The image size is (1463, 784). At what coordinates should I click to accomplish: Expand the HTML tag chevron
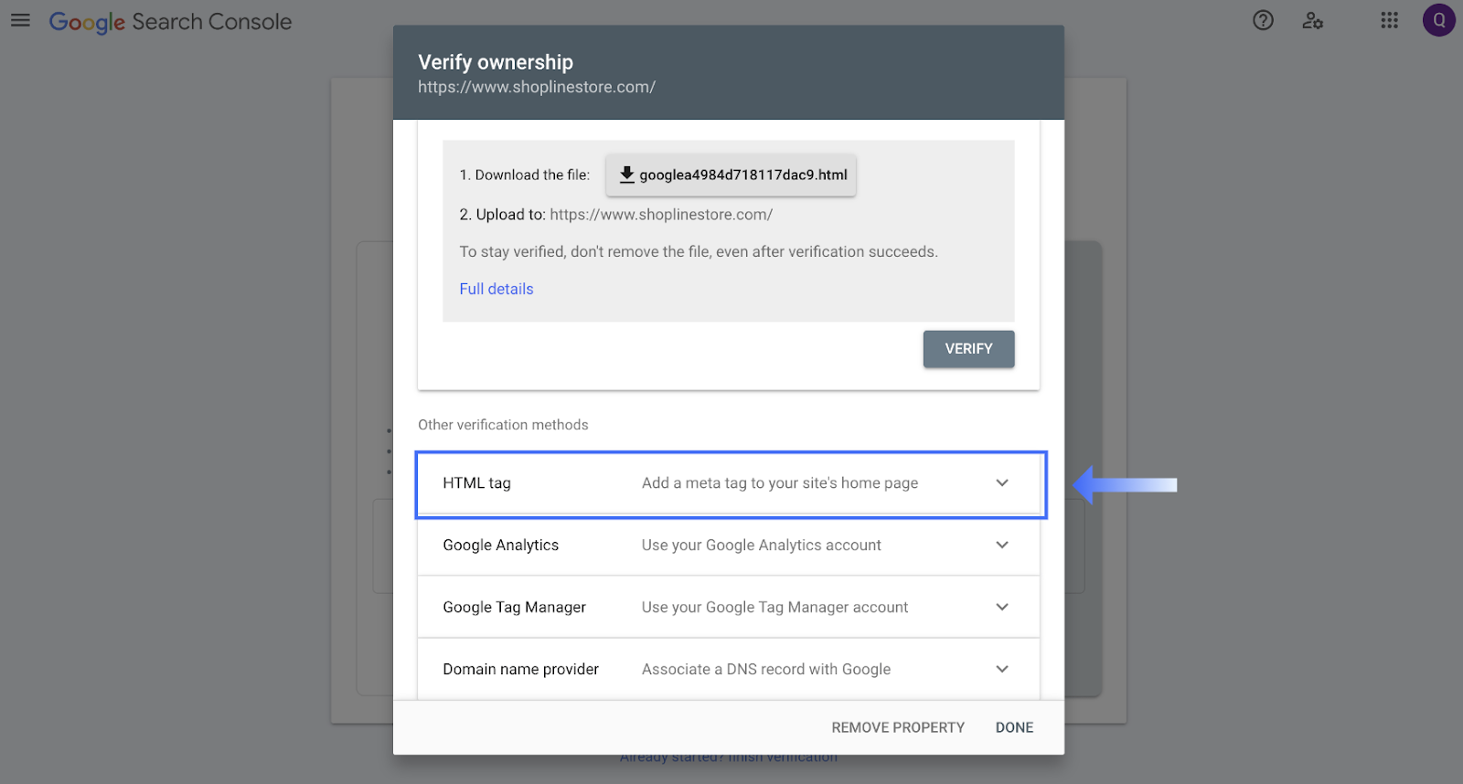click(1002, 483)
